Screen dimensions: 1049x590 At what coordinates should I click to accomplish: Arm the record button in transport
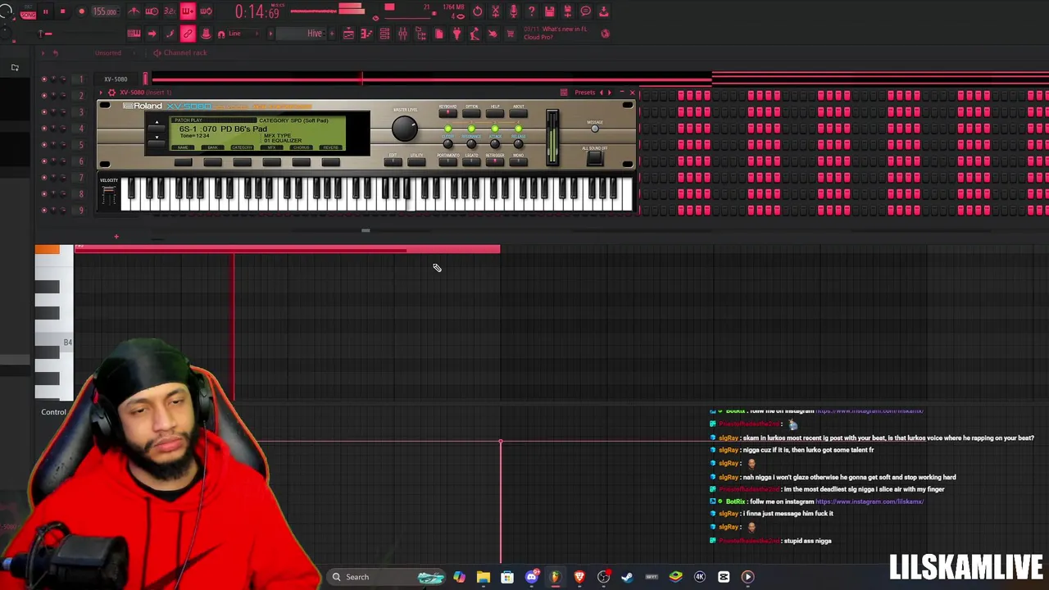tap(81, 11)
